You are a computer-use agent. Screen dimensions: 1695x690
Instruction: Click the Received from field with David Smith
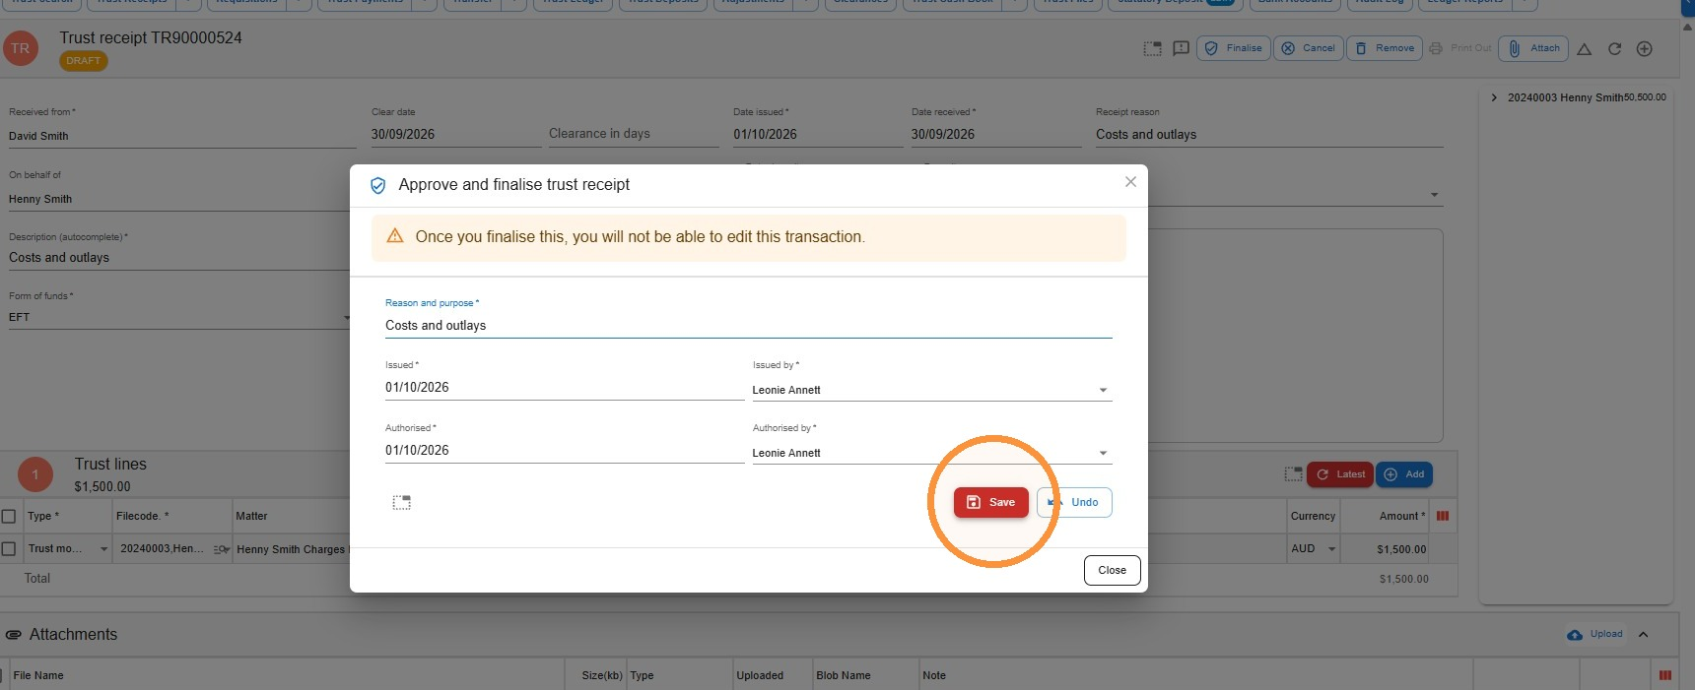tap(182, 136)
